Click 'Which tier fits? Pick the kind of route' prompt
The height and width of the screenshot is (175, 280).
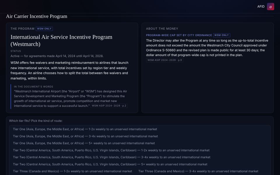coord(36,121)
